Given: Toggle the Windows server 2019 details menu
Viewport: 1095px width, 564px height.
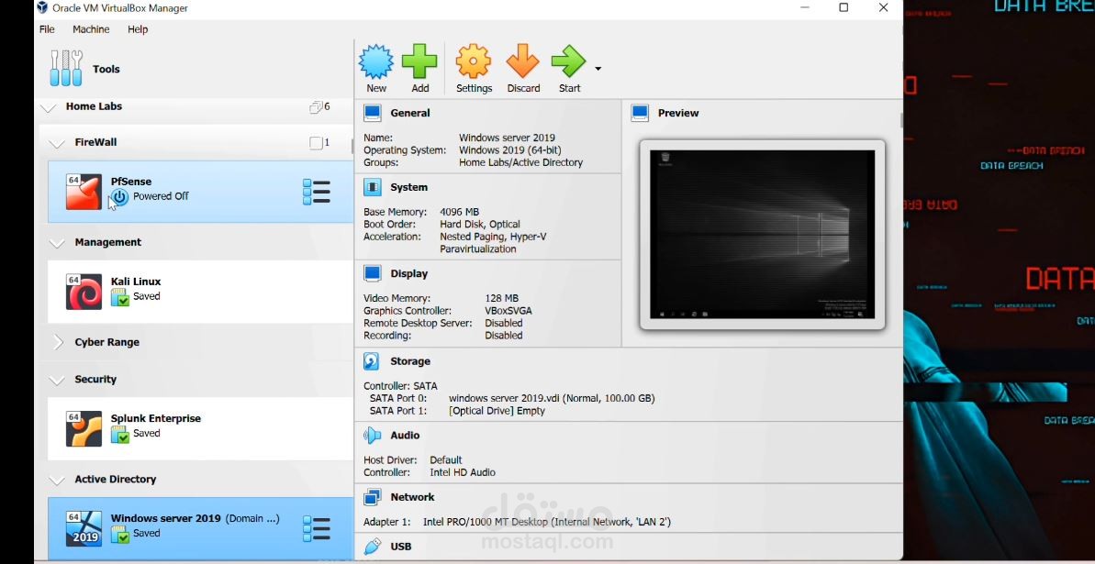Looking at the screenshot, I should point(316,528).
